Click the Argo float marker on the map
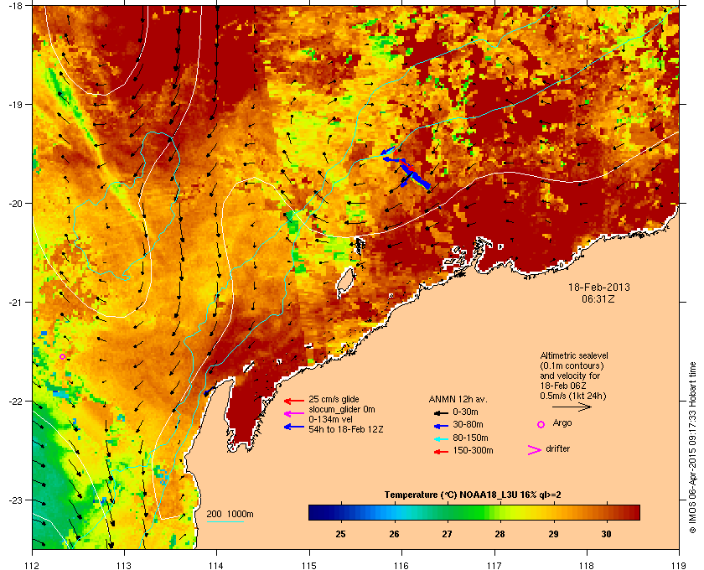704x570 pixels. [62, 357]
